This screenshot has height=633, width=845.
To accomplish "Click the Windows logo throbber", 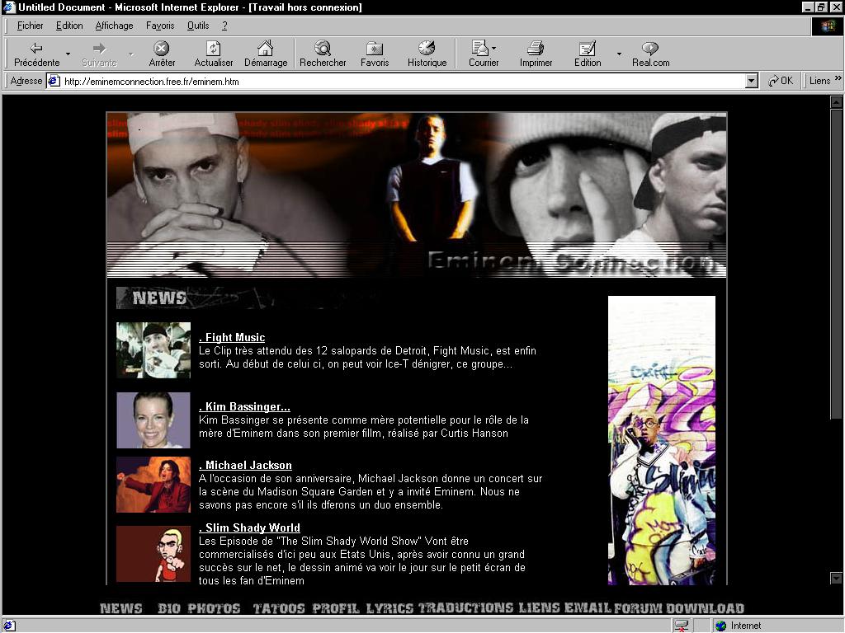I will [x=827, y=26].
